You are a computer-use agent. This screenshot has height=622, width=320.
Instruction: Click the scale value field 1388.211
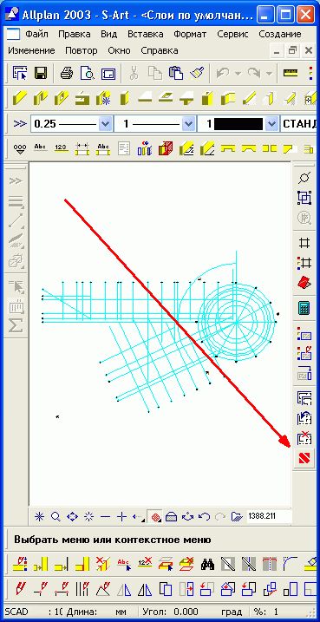click(x=269, y=516)
